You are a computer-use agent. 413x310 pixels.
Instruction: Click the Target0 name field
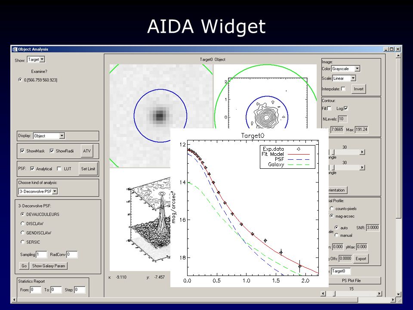(x=341, y=271)
